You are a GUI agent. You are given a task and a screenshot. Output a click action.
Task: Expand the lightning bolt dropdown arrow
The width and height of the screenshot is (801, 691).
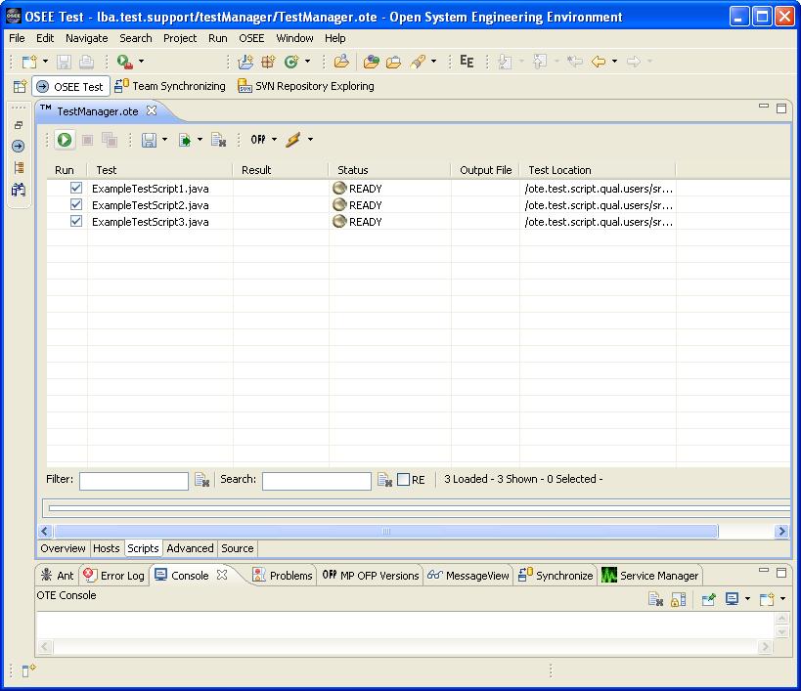click(x=310, y=140)
